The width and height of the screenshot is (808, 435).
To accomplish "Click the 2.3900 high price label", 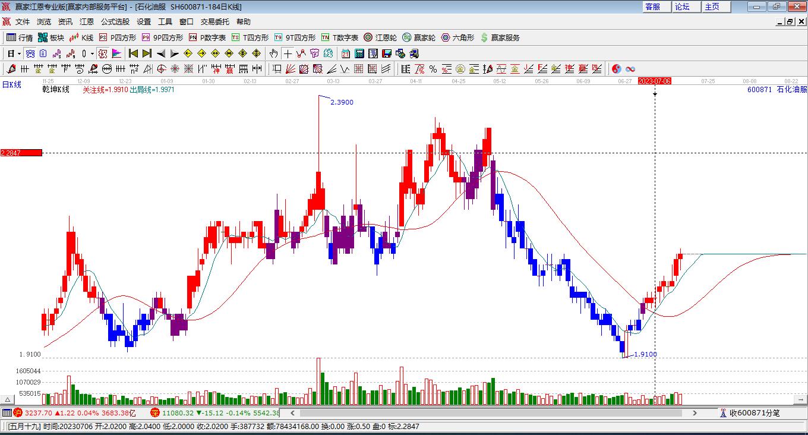I will click(x=342, y=102).
